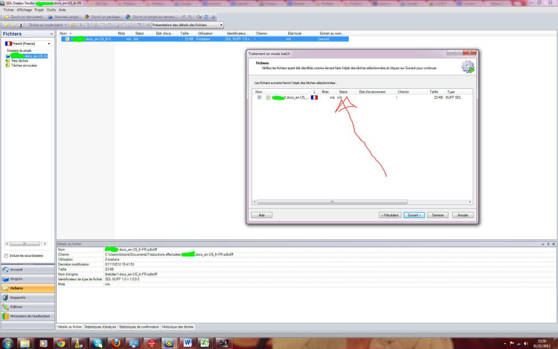Click the Statut column header in batch dialog
This screenshot has height=349, width=558.
click(x=343, y=92)
